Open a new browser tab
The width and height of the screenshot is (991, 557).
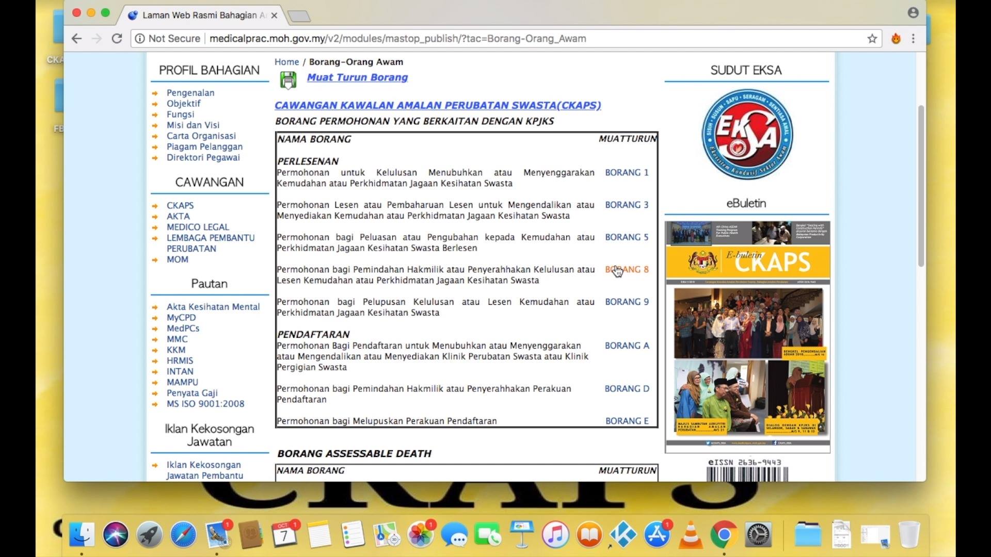pos(299,17)
